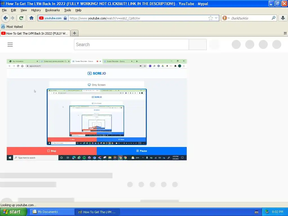Focus the YouTube Search field
The width and height of the screenshot is (288, 216).
131,44
